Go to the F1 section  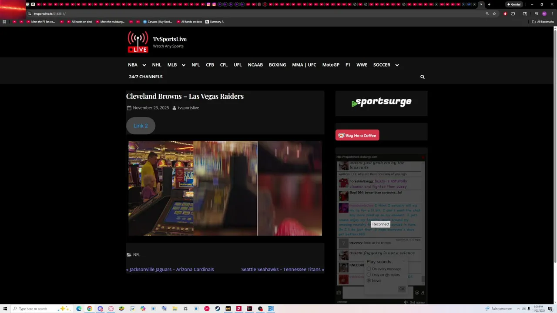[x=348, y=65]
